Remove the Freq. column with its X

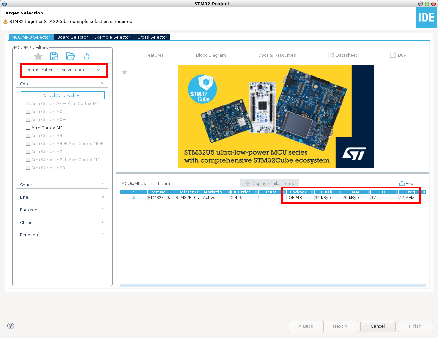point(424,192)
